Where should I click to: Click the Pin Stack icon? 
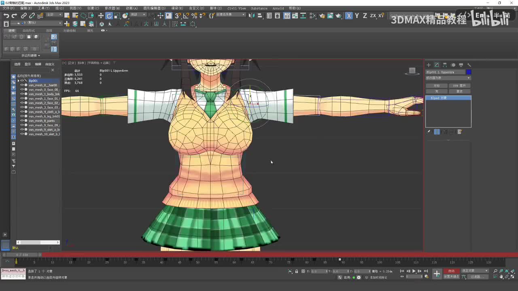tap(429, 132)
